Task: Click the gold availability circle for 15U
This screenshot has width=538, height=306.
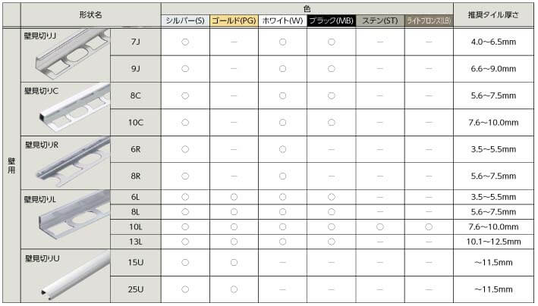Action: pyautogui.click(x=233, y=263)
